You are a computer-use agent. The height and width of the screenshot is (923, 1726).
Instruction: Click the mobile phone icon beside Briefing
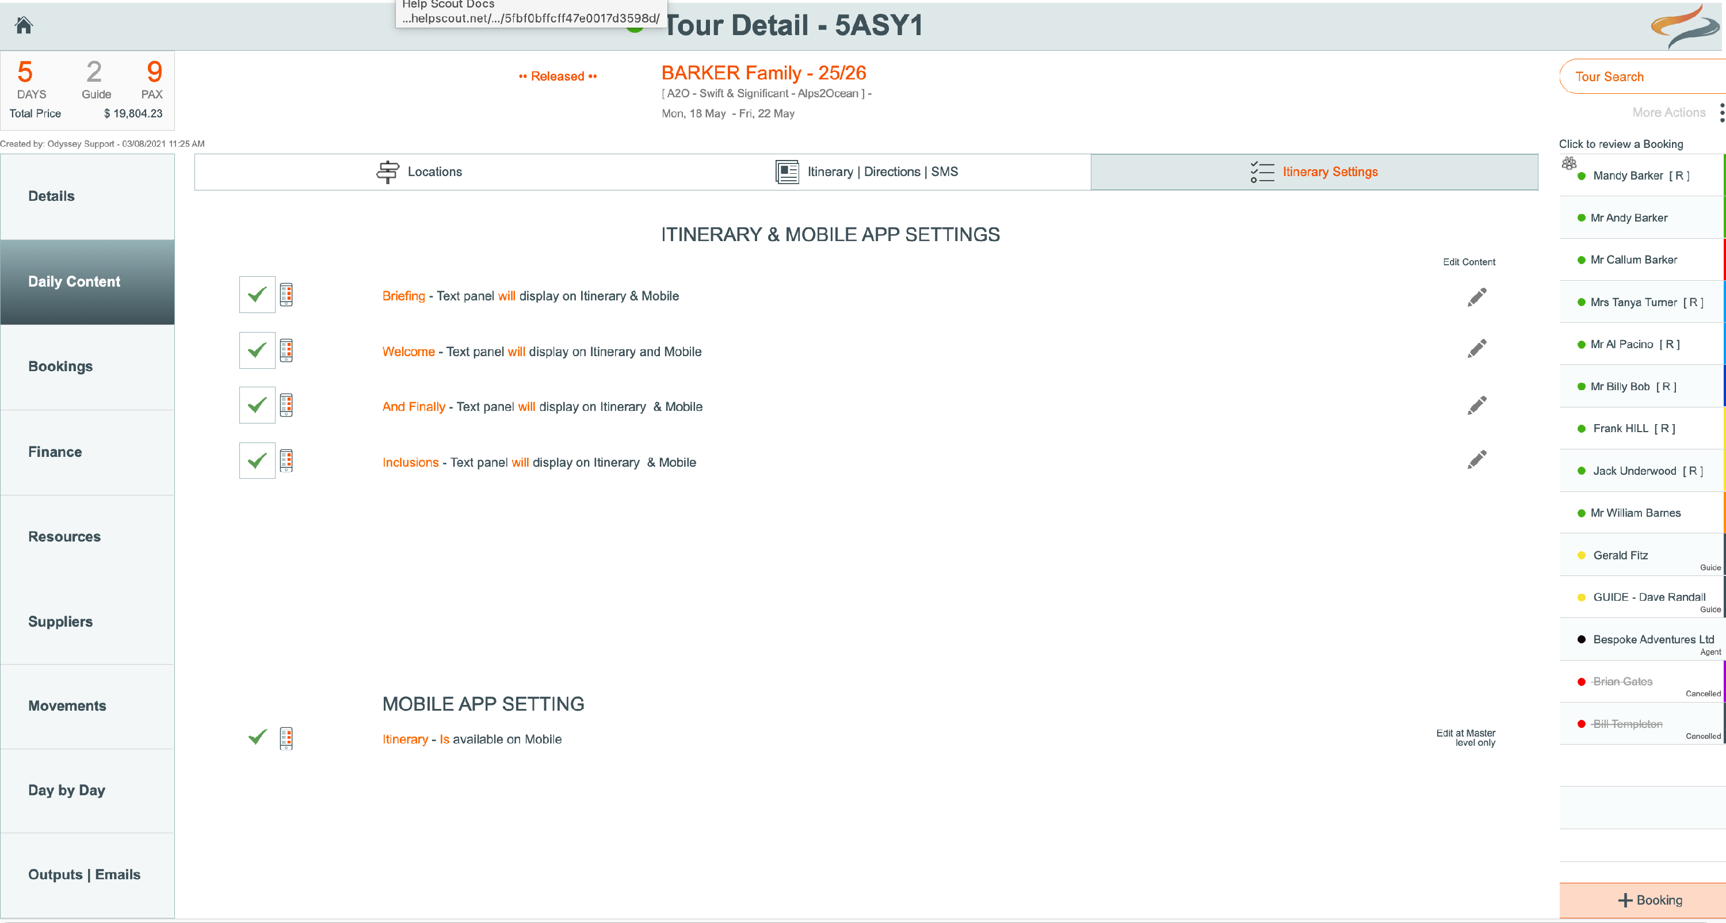(286, 294)
